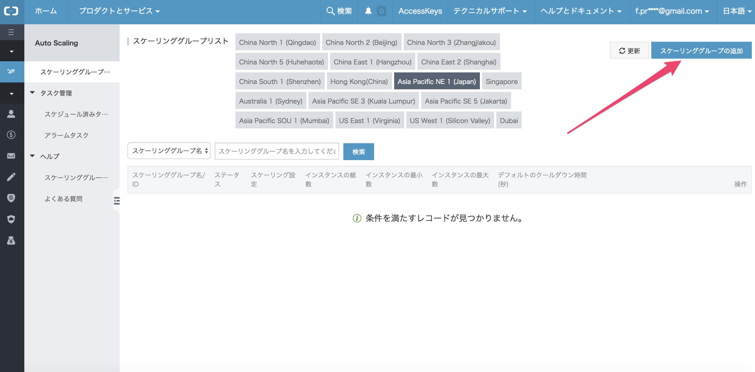Click the pencil edit icon in left rail

tap(11, 177)
